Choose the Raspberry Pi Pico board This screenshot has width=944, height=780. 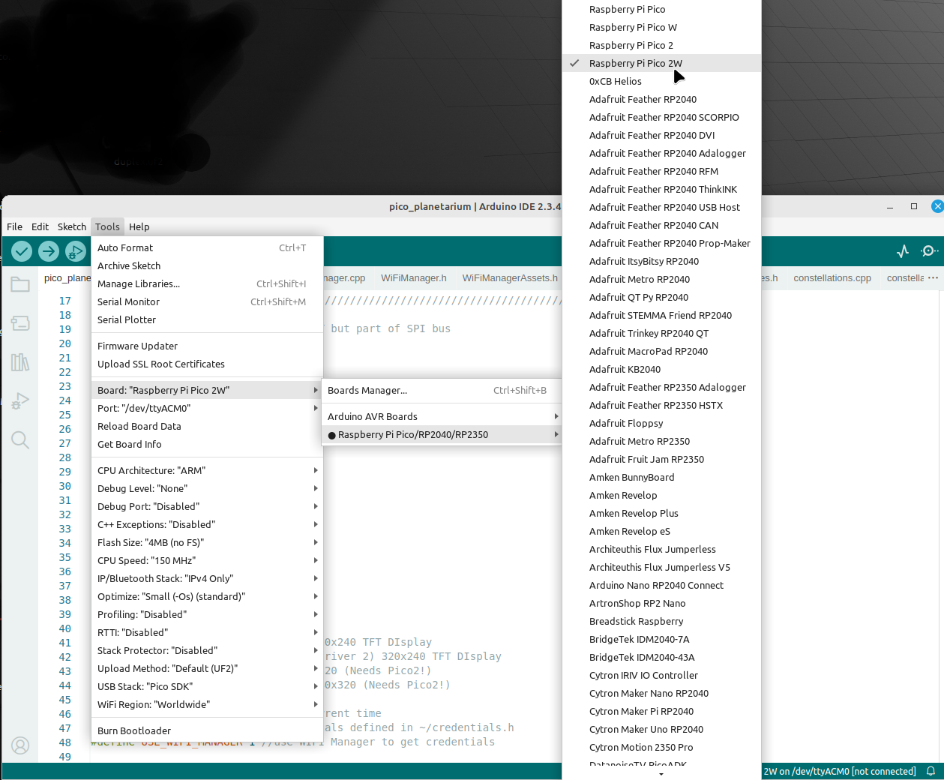661,9
